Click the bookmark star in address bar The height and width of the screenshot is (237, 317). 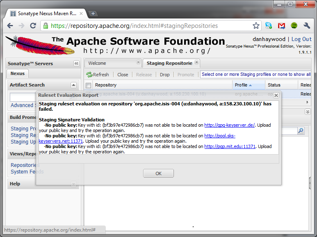pos(256,26)
